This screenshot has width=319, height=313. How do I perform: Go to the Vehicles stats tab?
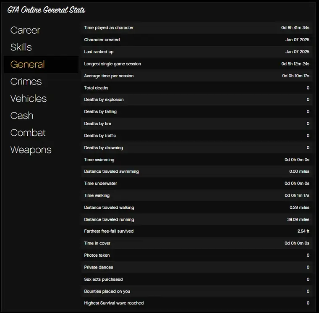(29, 99)
